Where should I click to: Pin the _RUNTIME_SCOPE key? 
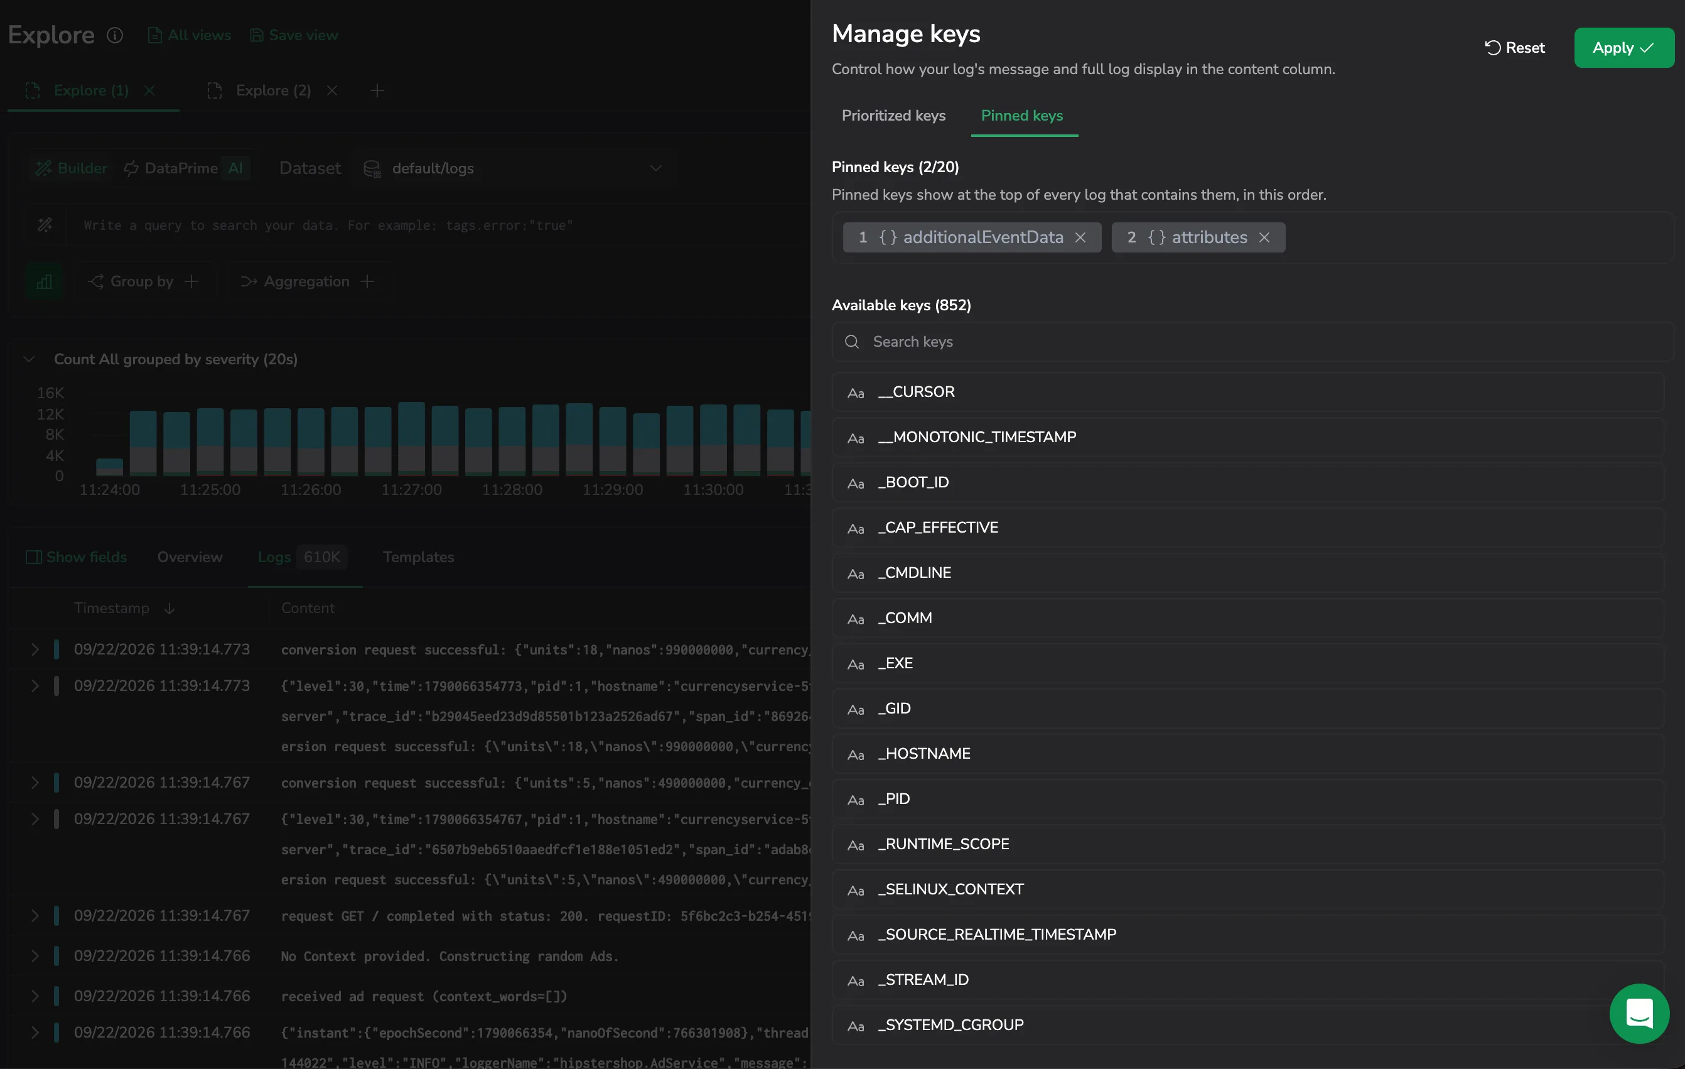(1247, 844)
